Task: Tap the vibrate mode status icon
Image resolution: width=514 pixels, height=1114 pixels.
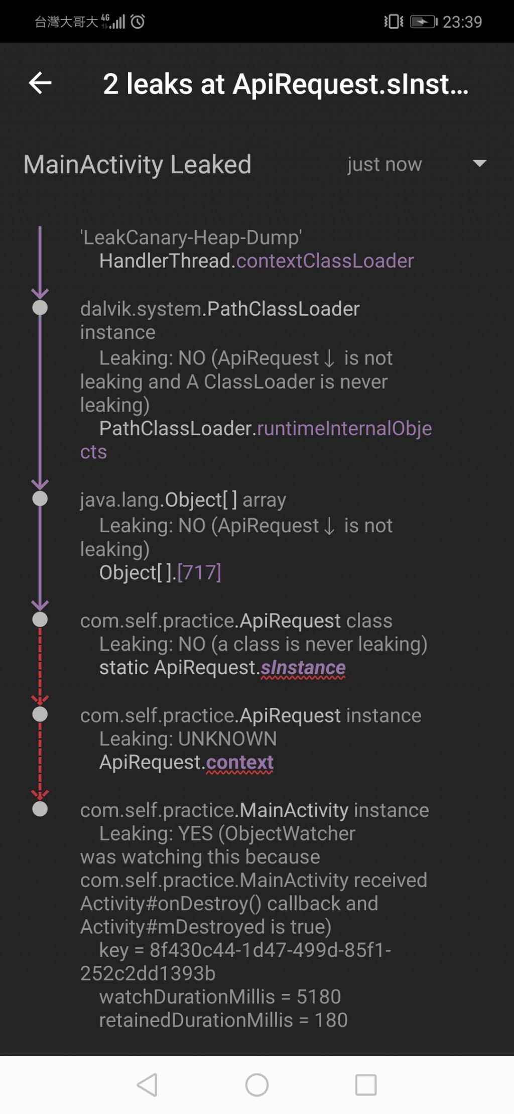Action: 394,22
